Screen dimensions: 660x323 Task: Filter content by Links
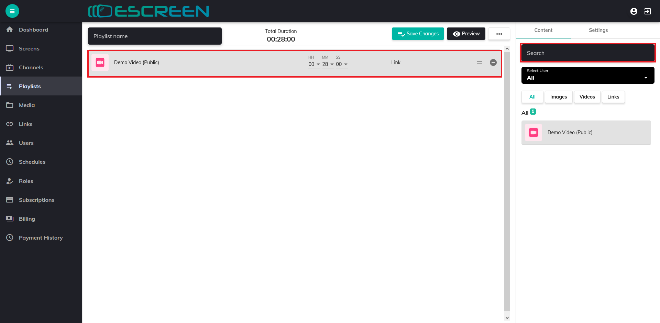coord(613,97)
